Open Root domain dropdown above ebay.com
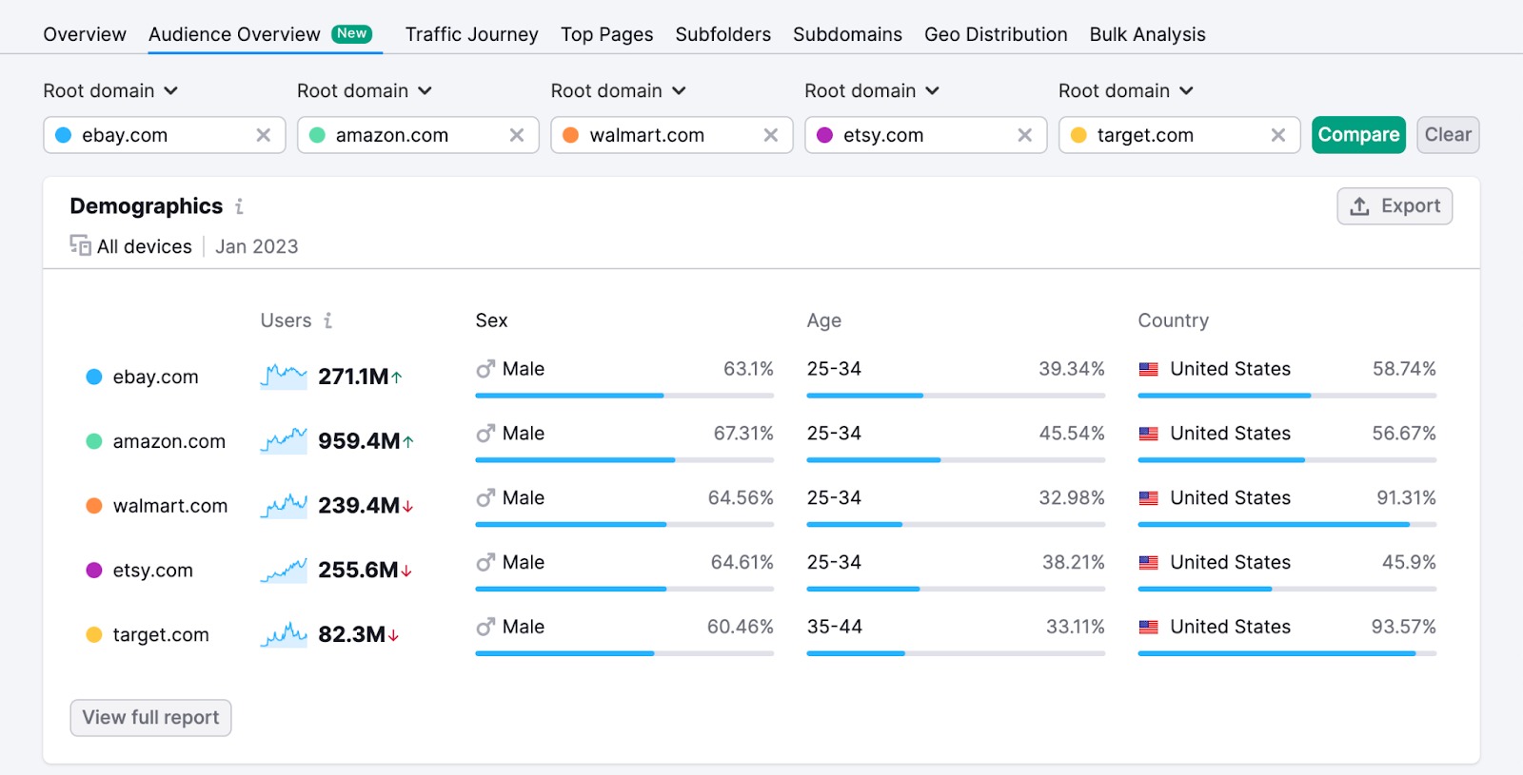 [x=110, y=91]
